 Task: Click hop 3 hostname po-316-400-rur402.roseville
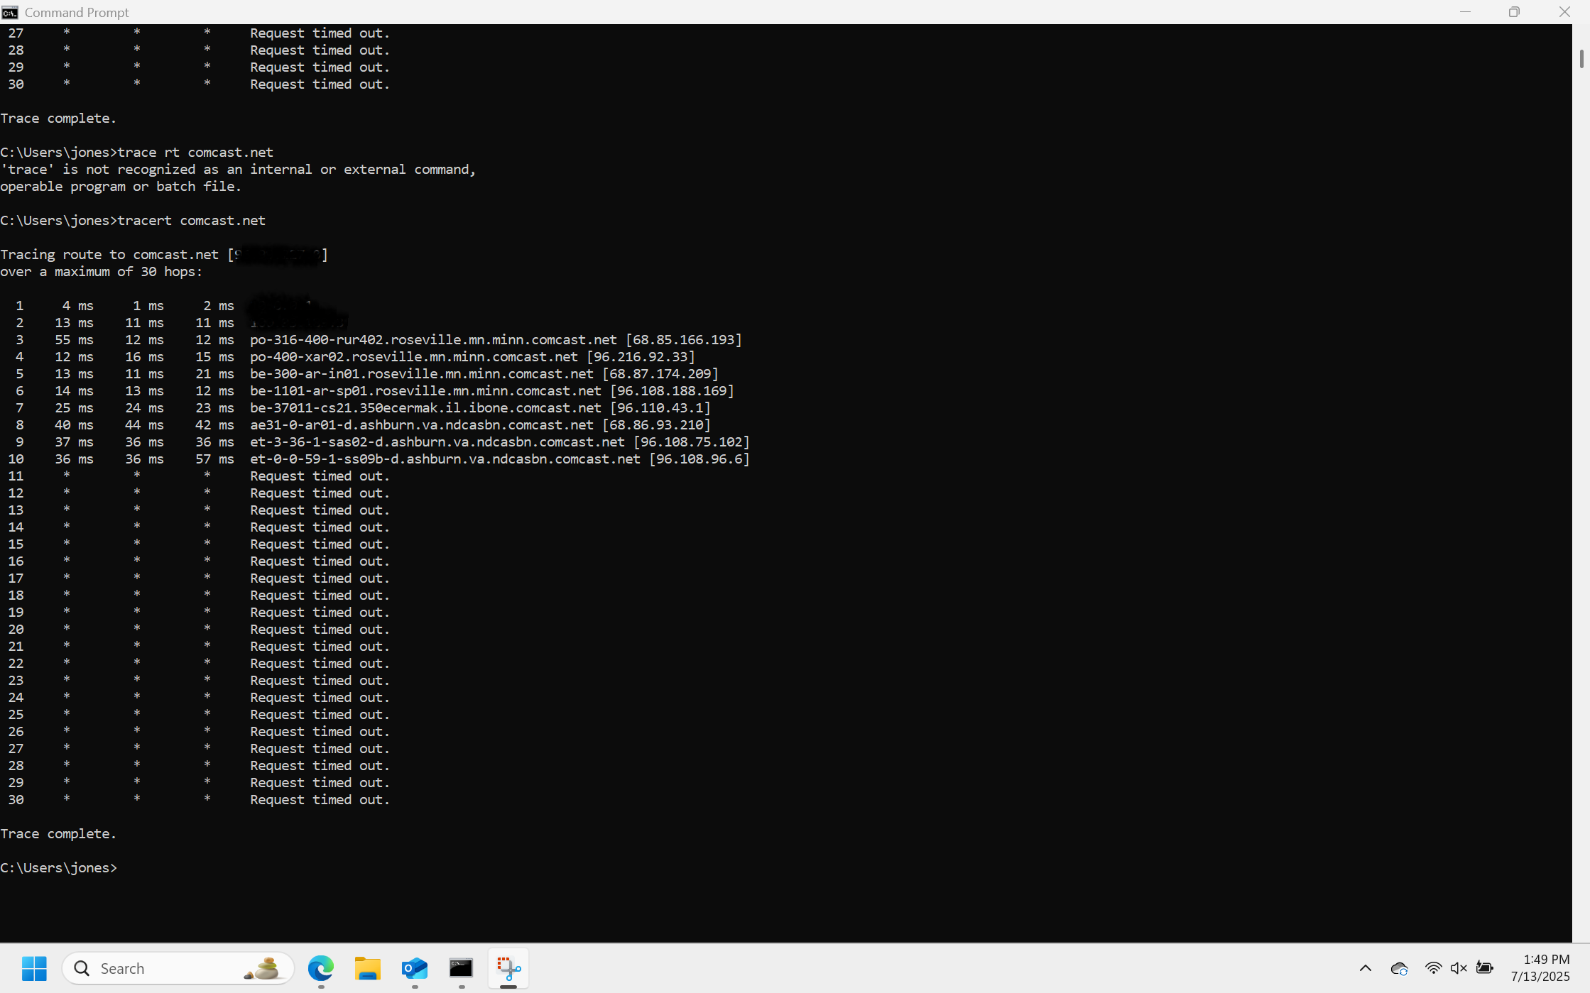coord(433,340)
